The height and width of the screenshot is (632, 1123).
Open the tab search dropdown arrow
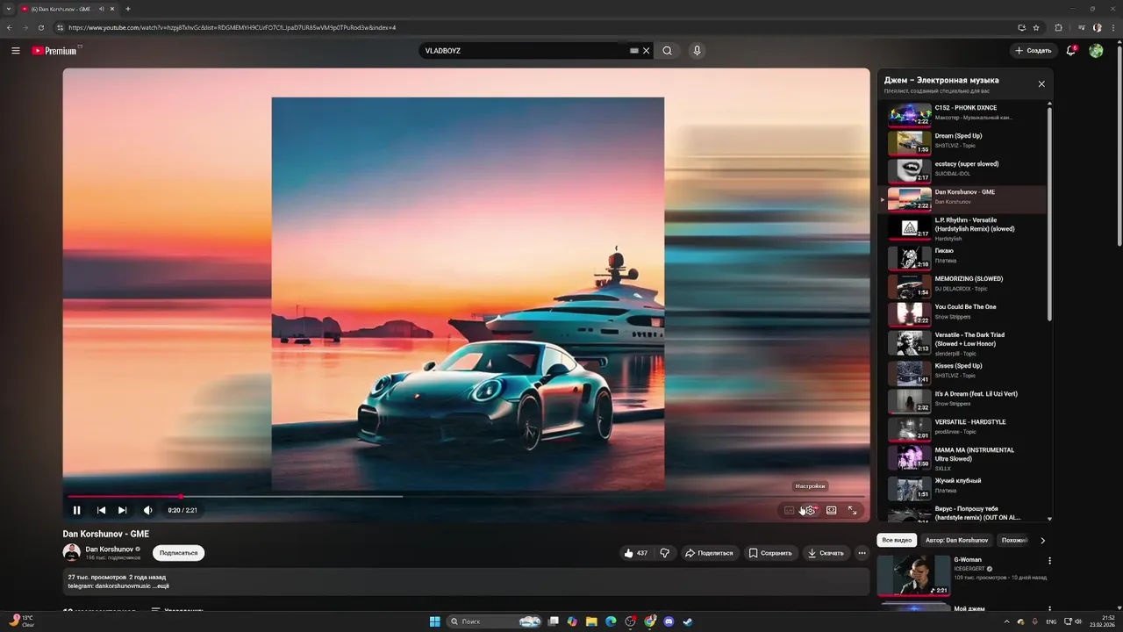click(x=8, y=9)
